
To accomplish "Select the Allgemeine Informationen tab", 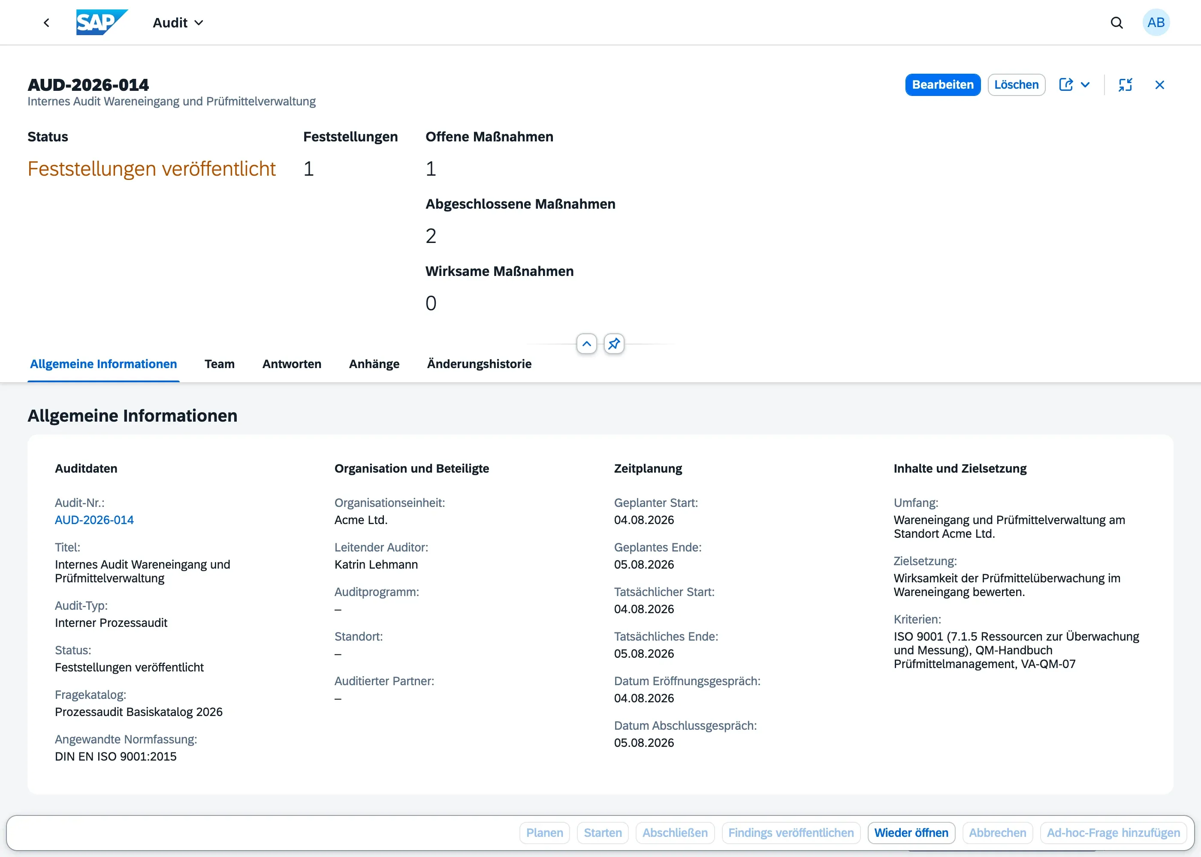I will pos(103,364).
